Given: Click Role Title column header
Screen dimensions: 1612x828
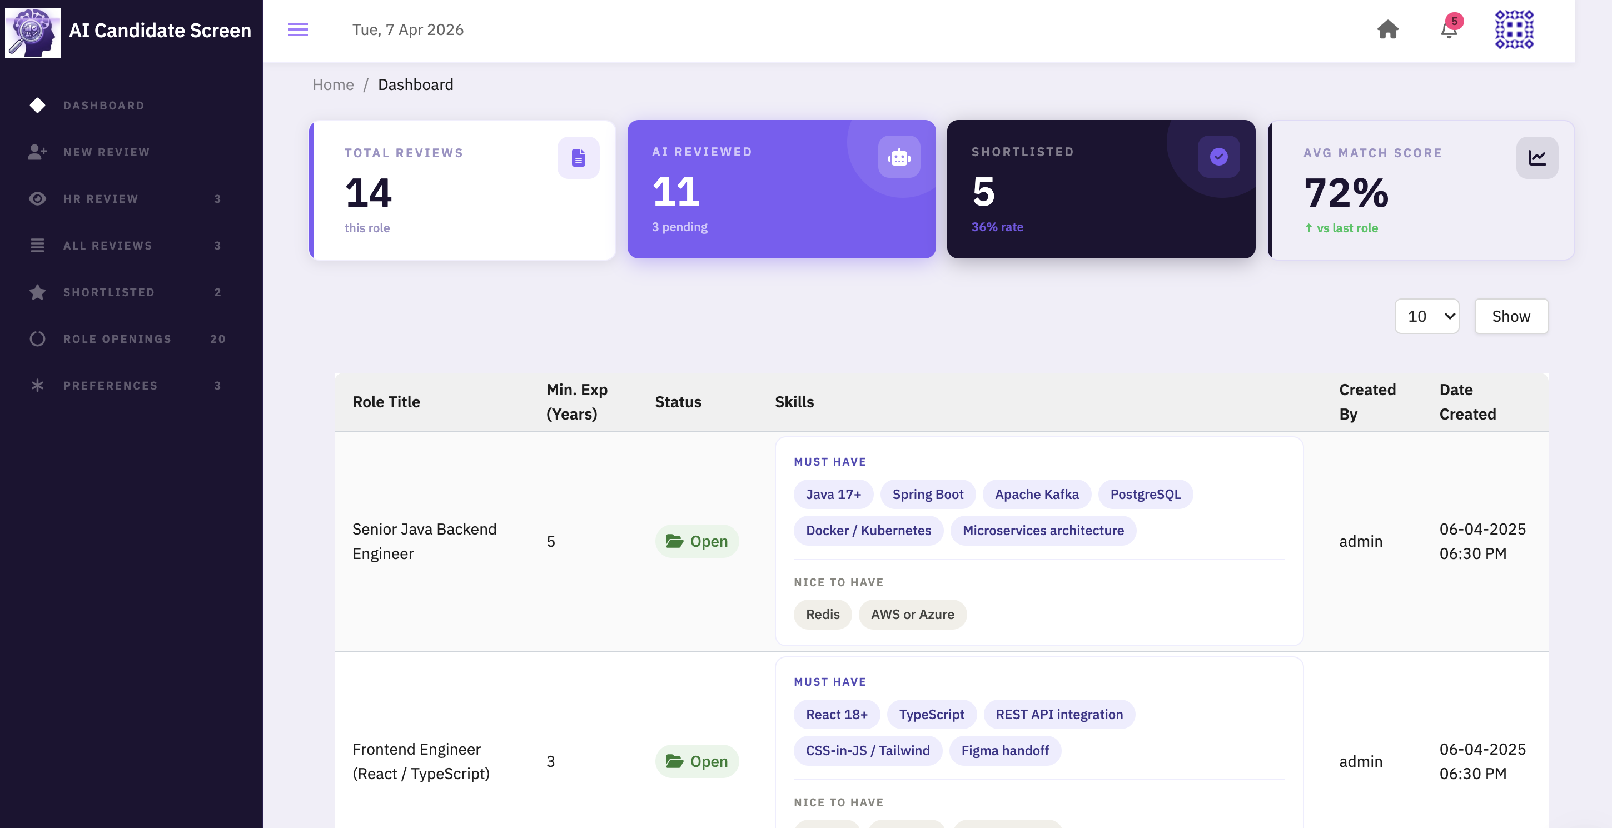Looking at the screenshot, I should 386,401.
